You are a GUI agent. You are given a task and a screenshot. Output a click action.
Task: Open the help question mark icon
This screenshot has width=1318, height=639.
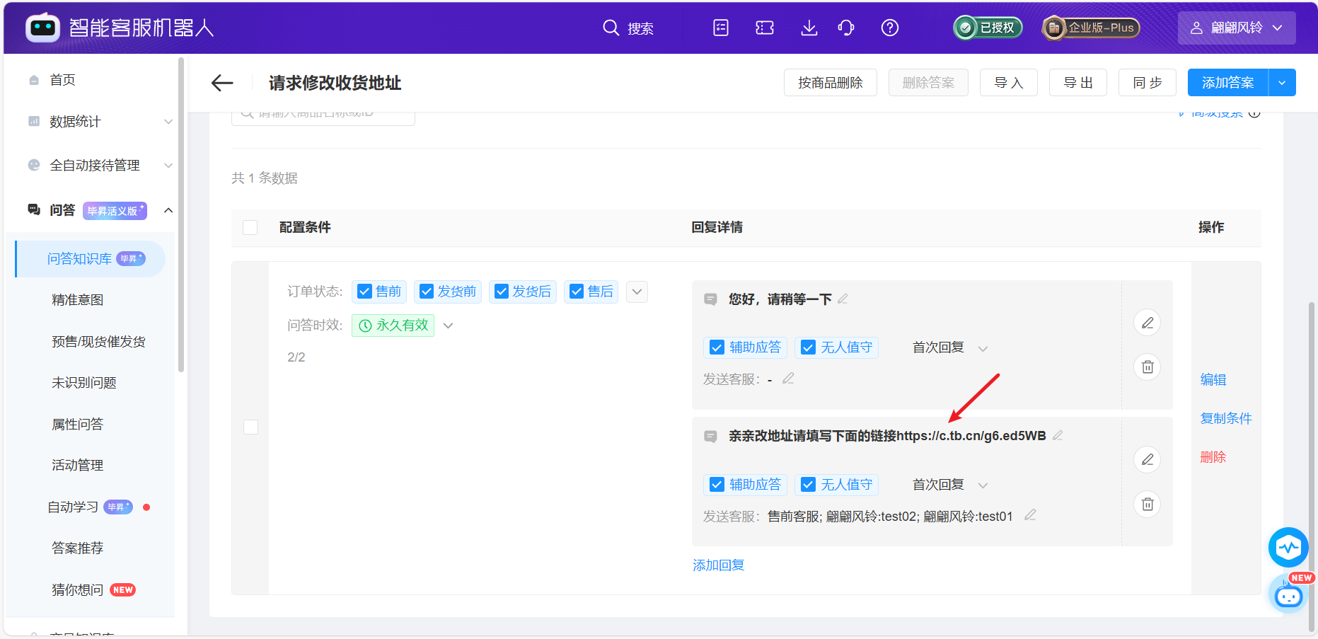(x=890, y=28)
